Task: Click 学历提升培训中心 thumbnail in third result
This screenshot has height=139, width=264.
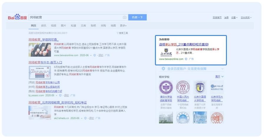Action: click(40, 112)
